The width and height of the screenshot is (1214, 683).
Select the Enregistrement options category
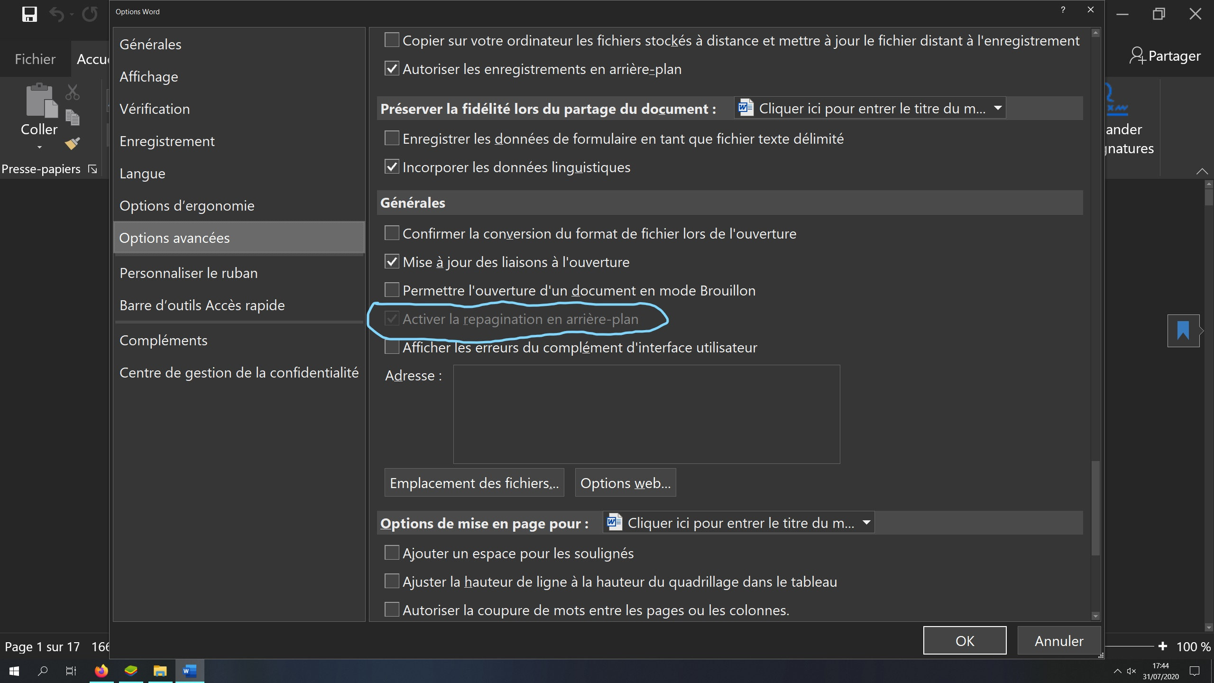167,141
